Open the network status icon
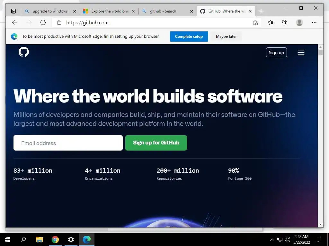The image size is (329, 246). point(280,240)
